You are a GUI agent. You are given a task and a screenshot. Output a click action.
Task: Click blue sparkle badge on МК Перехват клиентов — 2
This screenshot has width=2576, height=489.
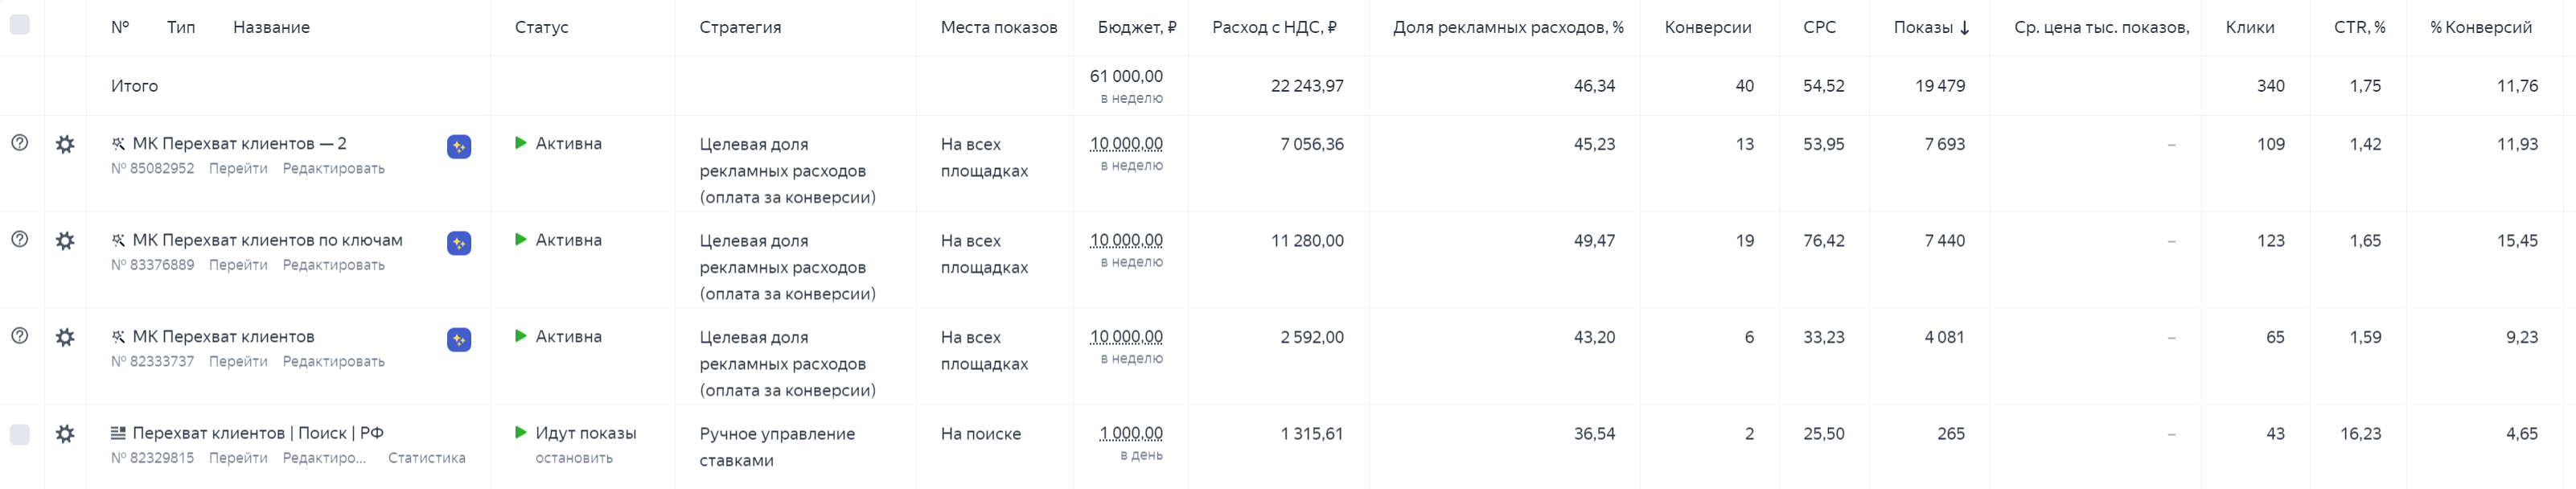tap(459, 147)
